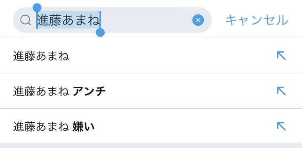Click the magnifying glass search icon

[x=26, y=20]
